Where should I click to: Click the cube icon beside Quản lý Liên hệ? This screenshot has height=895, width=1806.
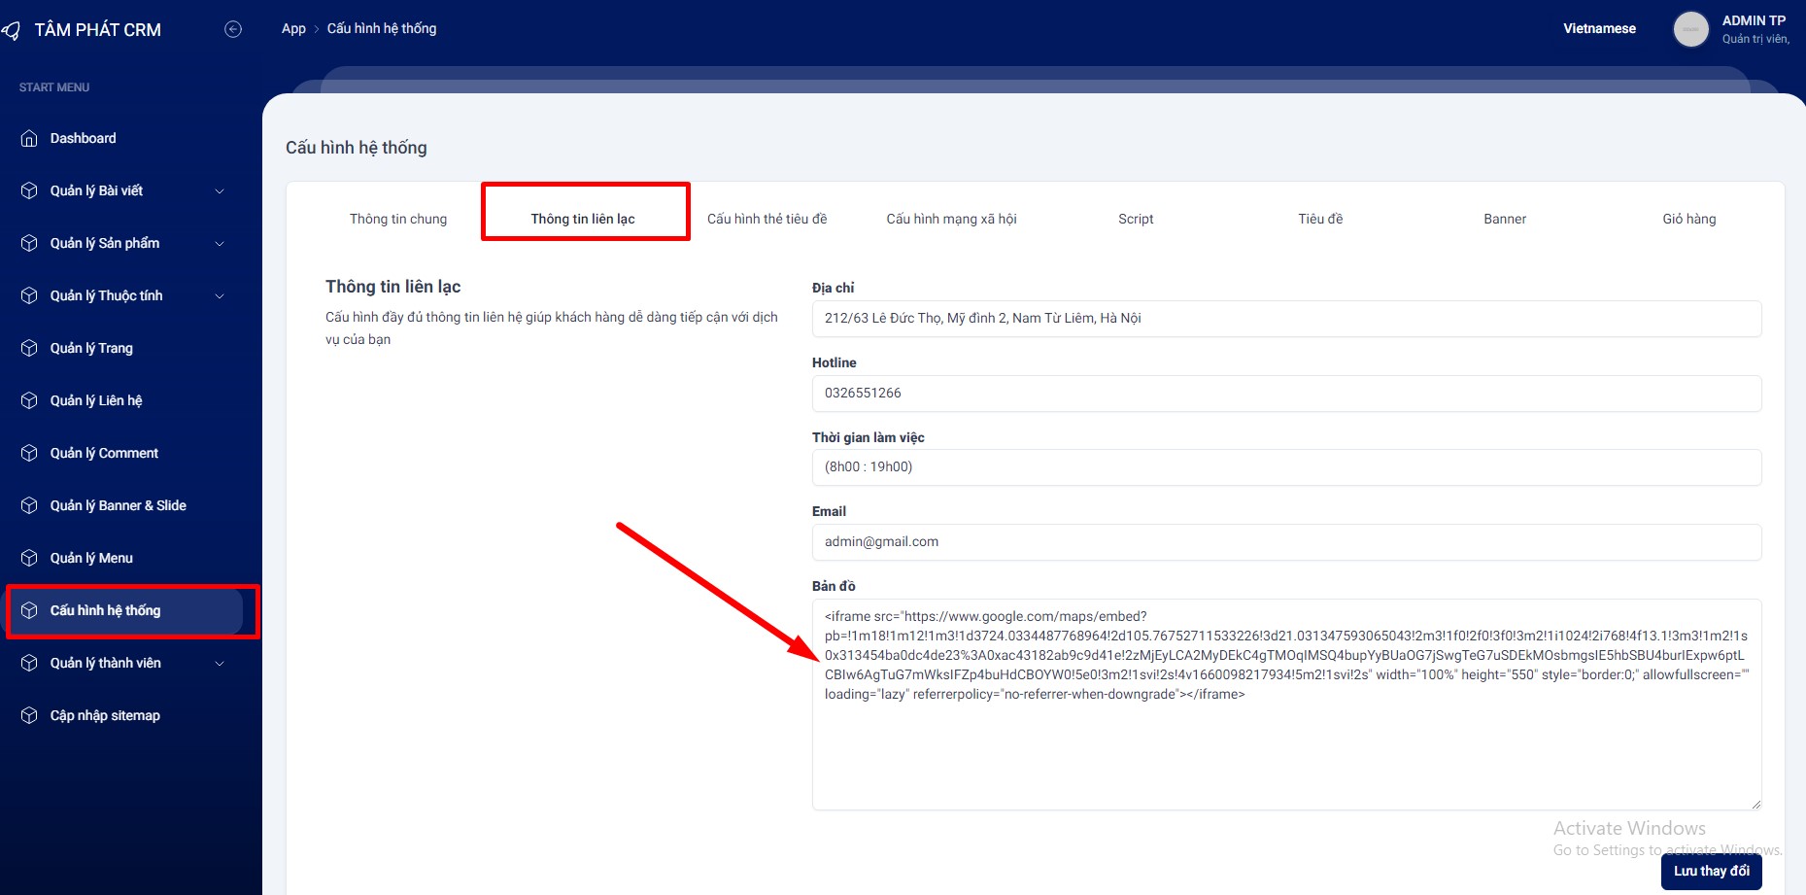(x=29, y=401)
